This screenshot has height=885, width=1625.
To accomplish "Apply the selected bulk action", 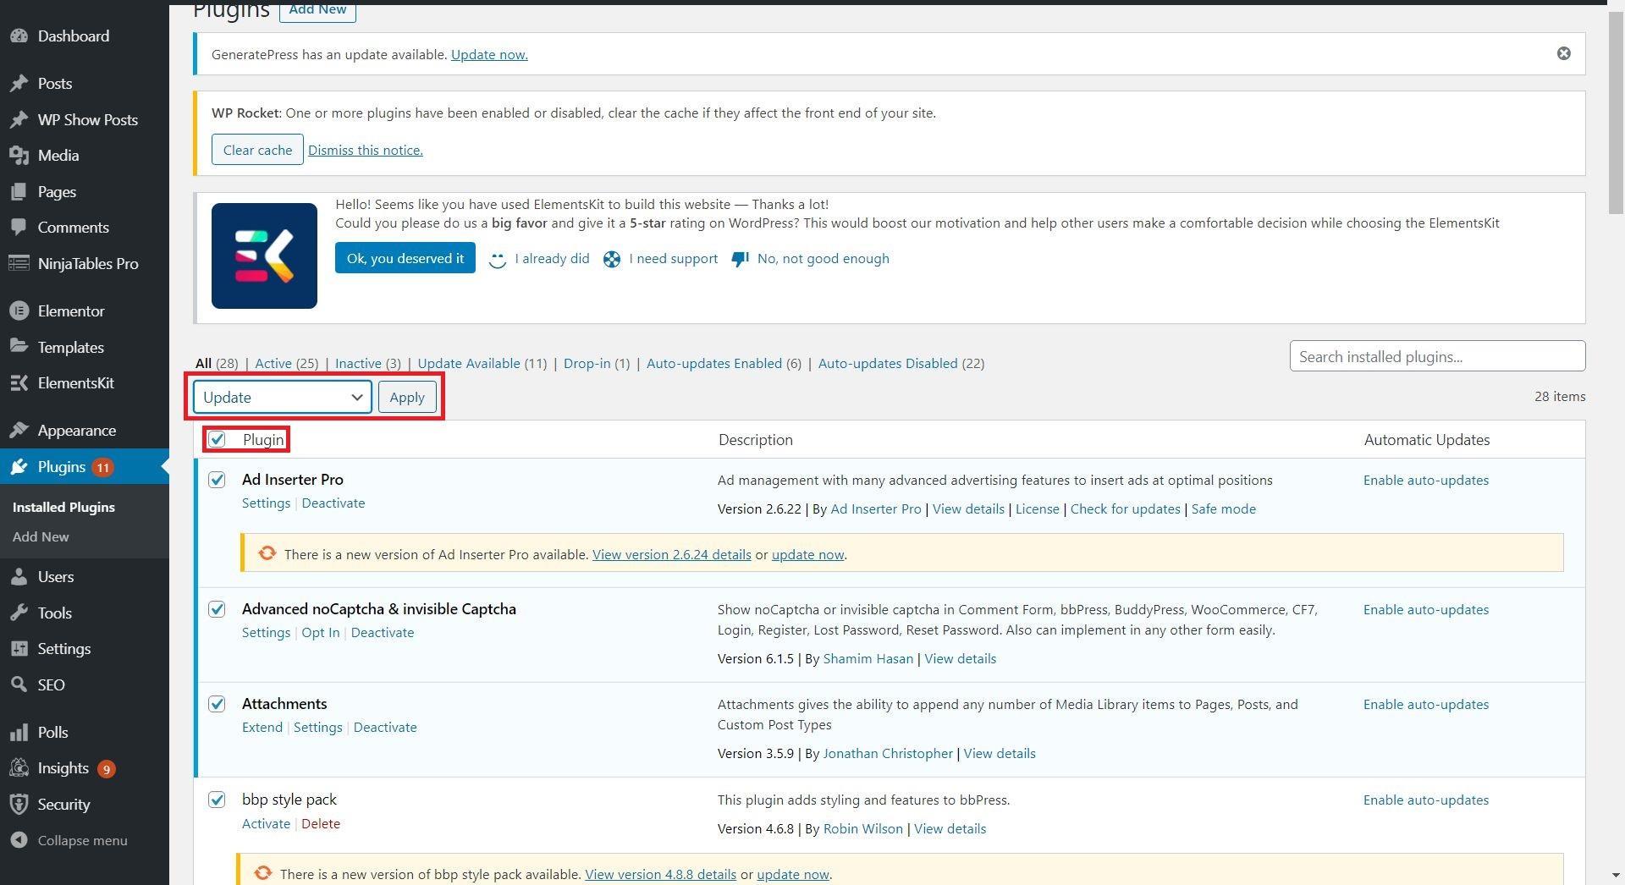I will coord(407,397).
